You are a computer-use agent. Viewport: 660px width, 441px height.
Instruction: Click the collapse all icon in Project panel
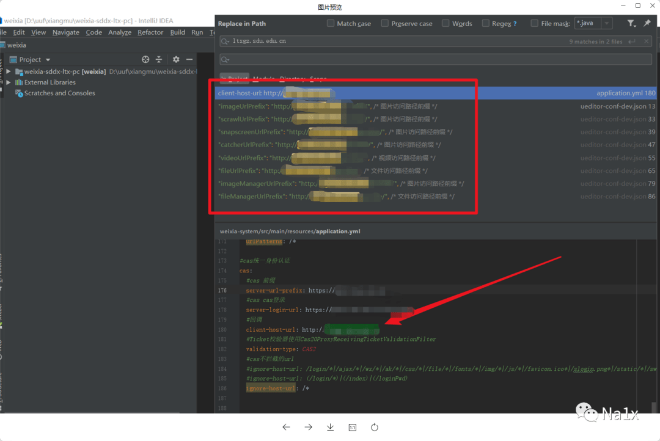pyautogui.click(x=159, y=59)
